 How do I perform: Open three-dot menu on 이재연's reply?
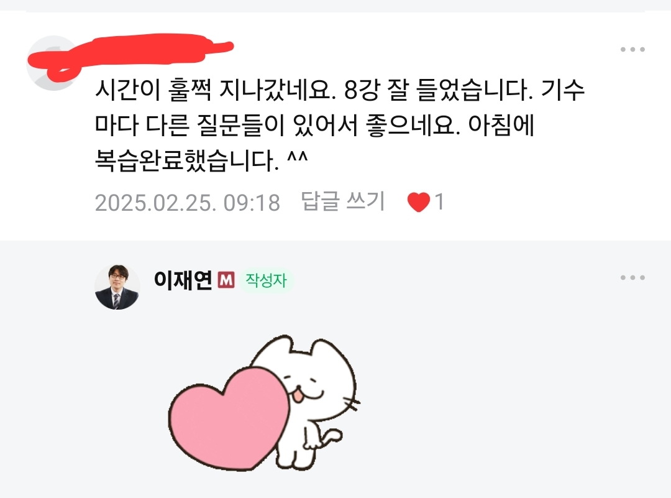632,277
